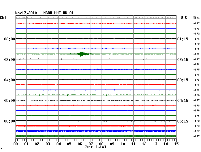Viewport: 201px width, 152px height.
Task: Click the 05:00 CET time label
Action: 10,101
